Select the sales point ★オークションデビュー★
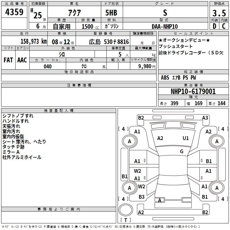The height and width of the screenshot is (230, 230). [x=184, y=40]
